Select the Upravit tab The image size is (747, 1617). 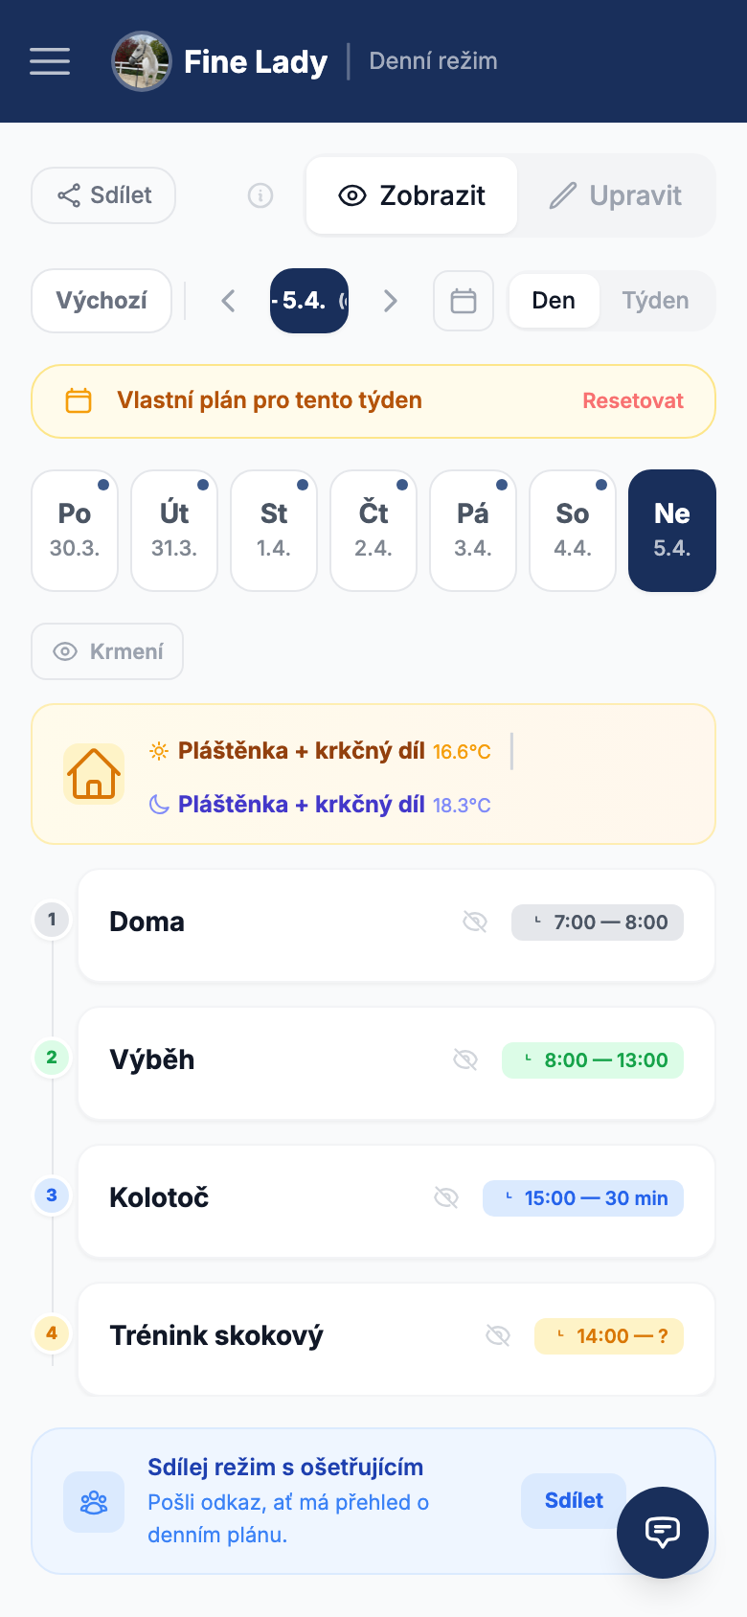coord(617,194)
